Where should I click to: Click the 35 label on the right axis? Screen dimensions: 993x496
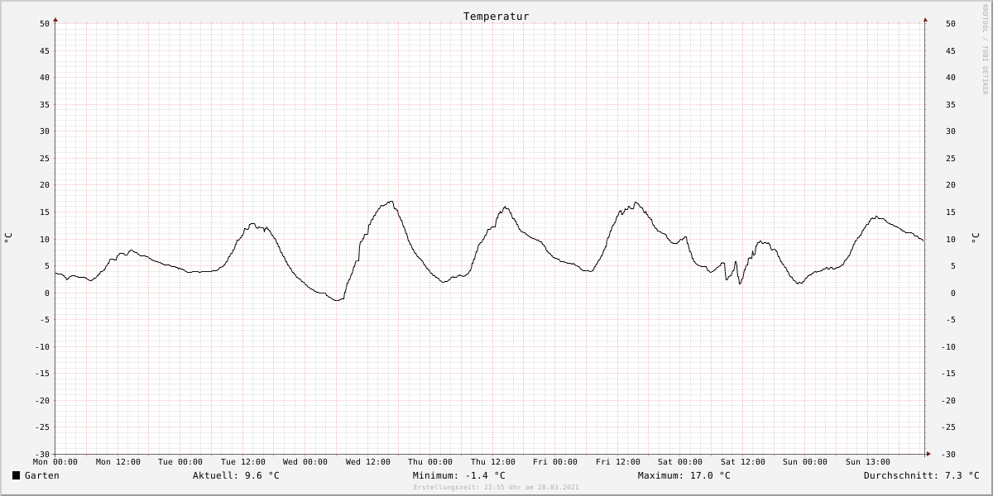pos(951,105)
